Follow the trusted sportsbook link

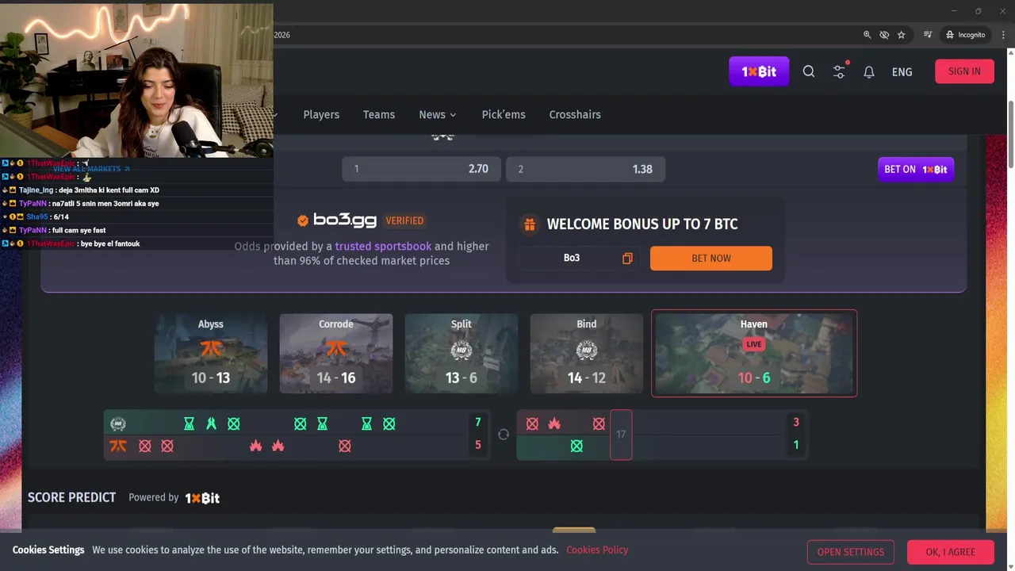(383, 247)
